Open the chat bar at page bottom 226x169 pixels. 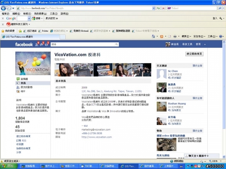pos(202,156)
